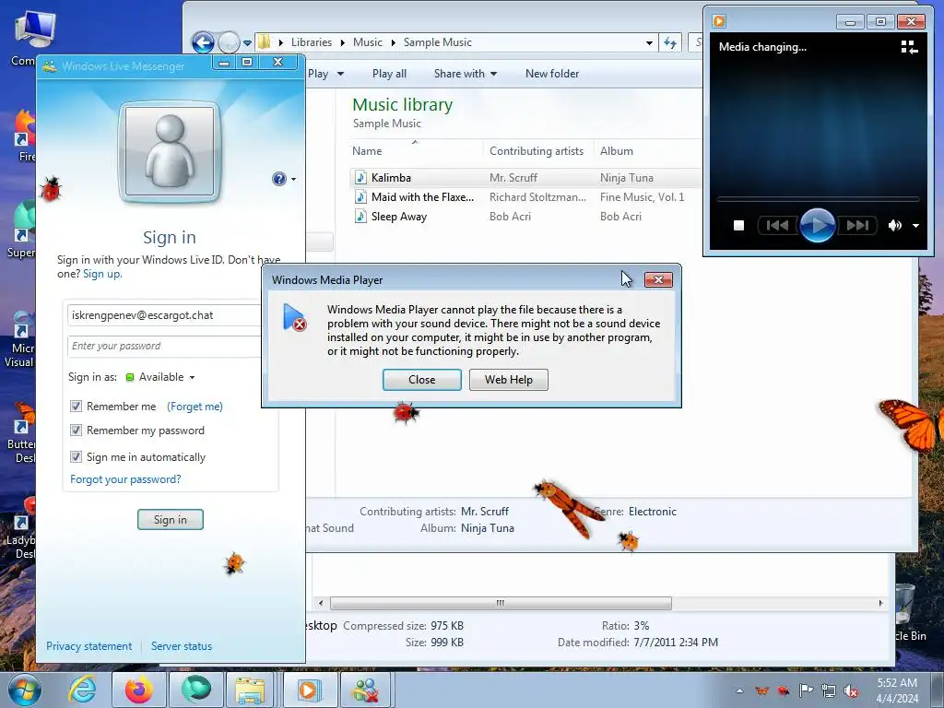Open Firefox from the taskbar
Viewport: 944px width, 708px height.
coord(138,690)
